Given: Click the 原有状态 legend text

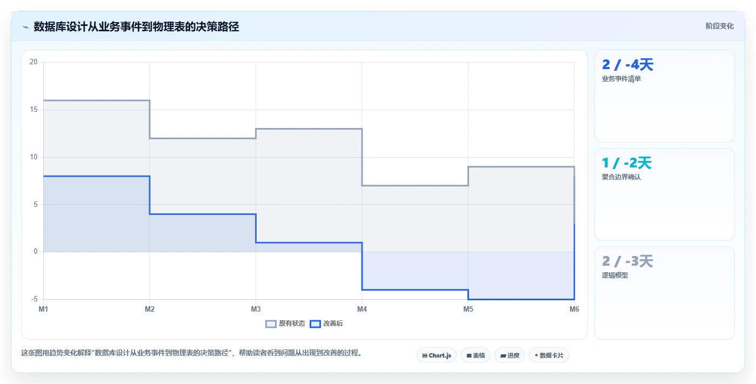Looking at the screenshot, I should (292, 324).
